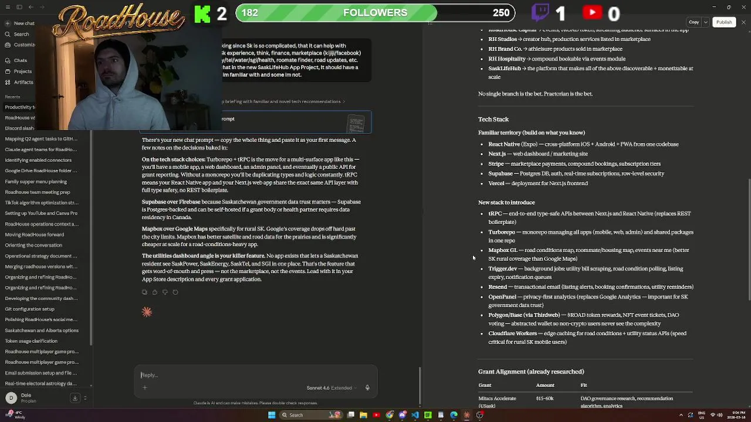Open Email submission setup chat
This screenshot has height=422, width=751.
pyautogui.click(x=42, y=373)
